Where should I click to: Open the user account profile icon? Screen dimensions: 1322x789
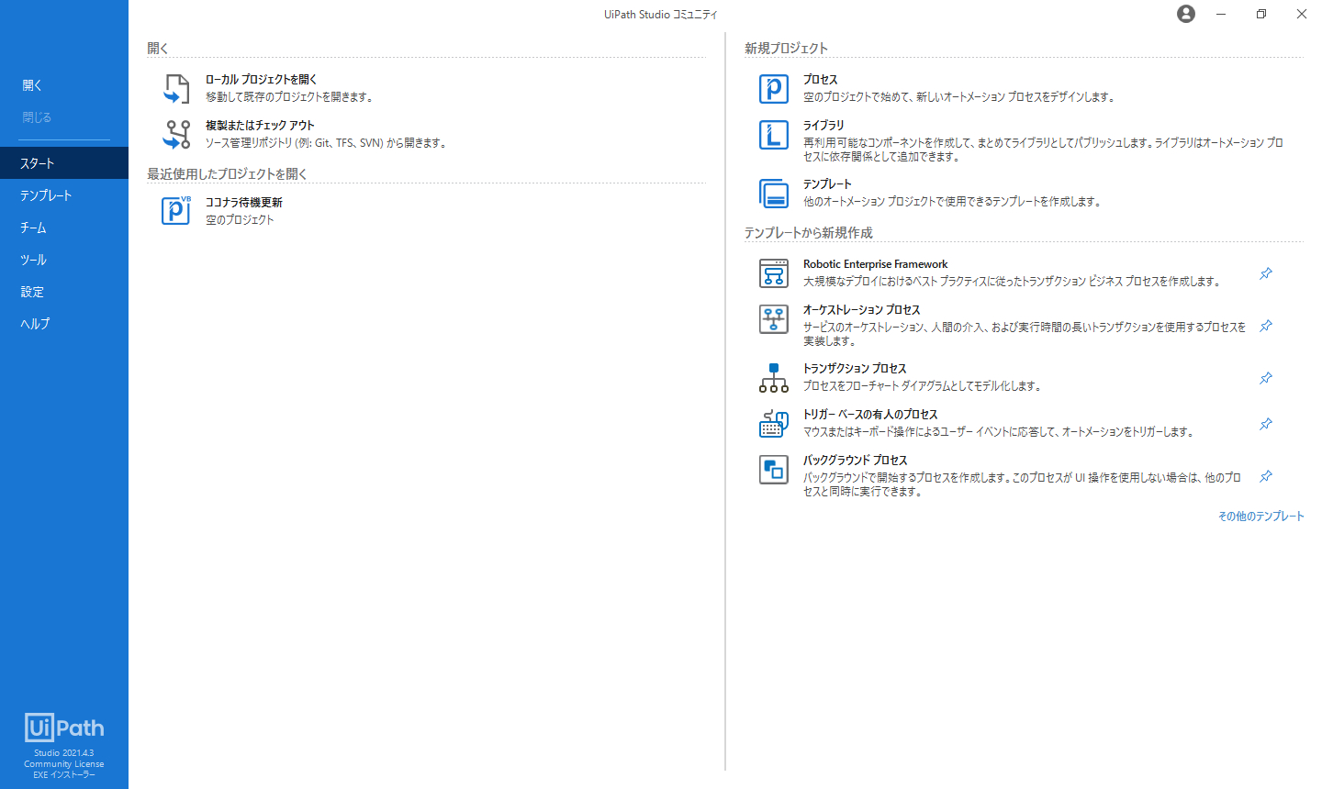point(1186,14)
